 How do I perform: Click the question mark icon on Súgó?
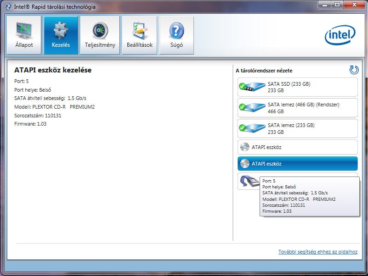tap(176, 30)
